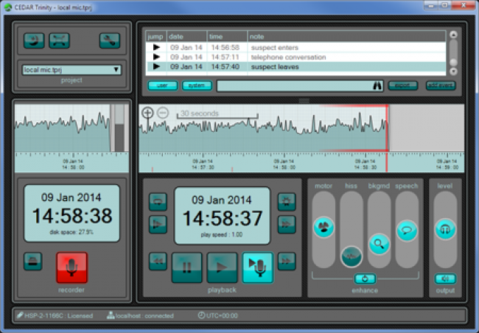Jump to the telephone conversation event
The height and width of the screenshot is (333, 479).
pyautogui.click(x=155, y=57)
